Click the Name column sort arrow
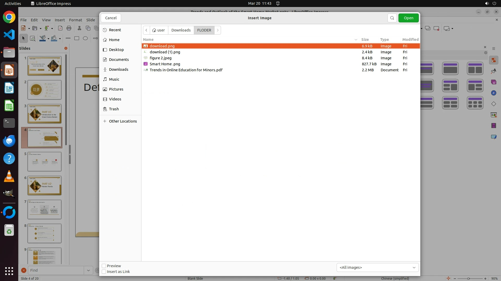This screenshot has height=281, width=501. (356, 40)
